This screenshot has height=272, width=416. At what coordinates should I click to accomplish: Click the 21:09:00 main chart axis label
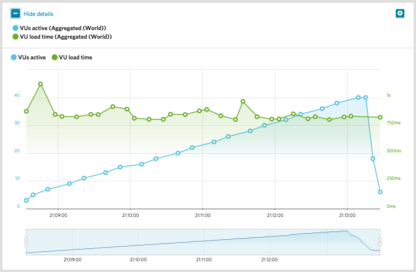click(x=59, y=215)
